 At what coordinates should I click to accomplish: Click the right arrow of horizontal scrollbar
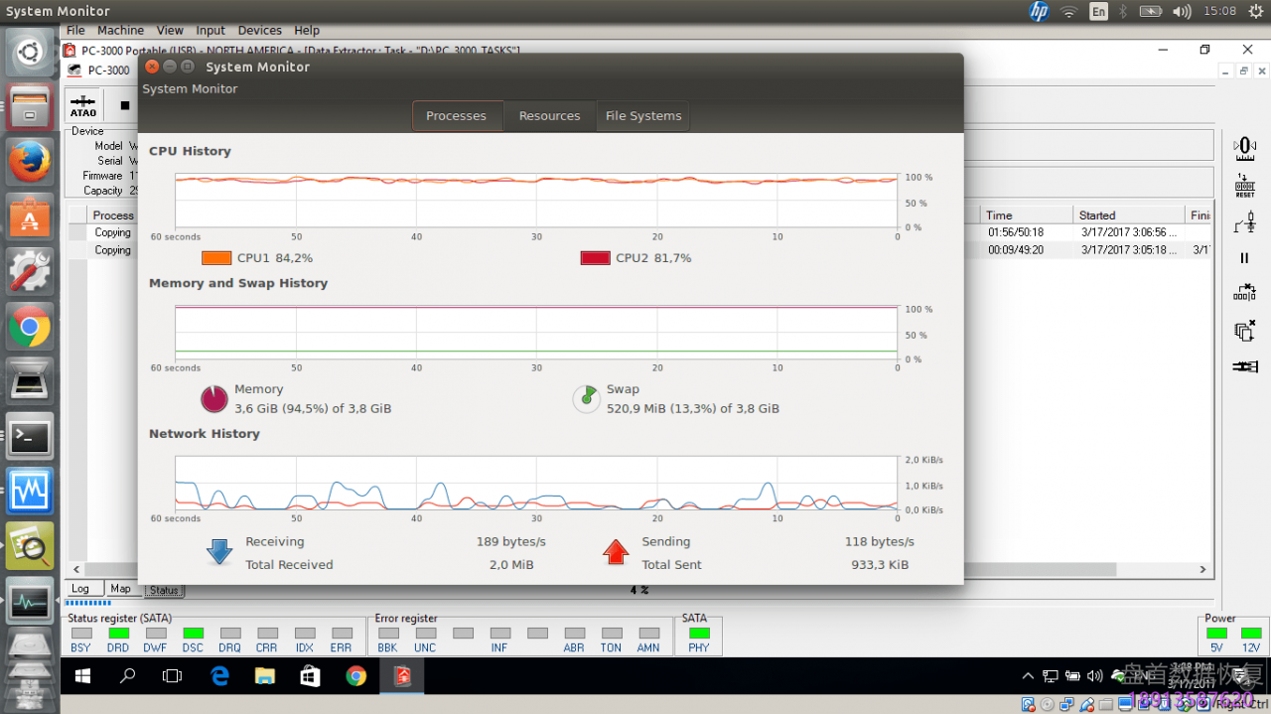click(1202, 569)
